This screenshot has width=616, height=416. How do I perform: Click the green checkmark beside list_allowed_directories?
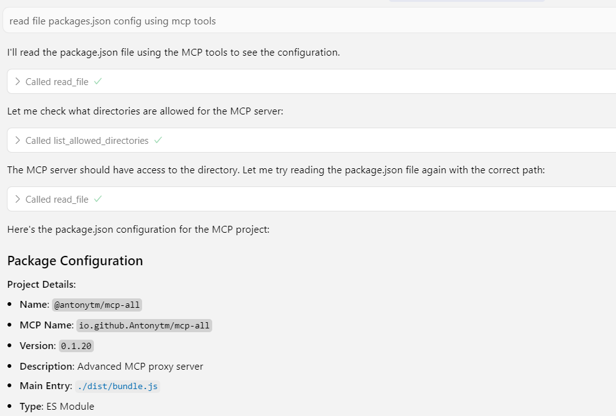158,140
